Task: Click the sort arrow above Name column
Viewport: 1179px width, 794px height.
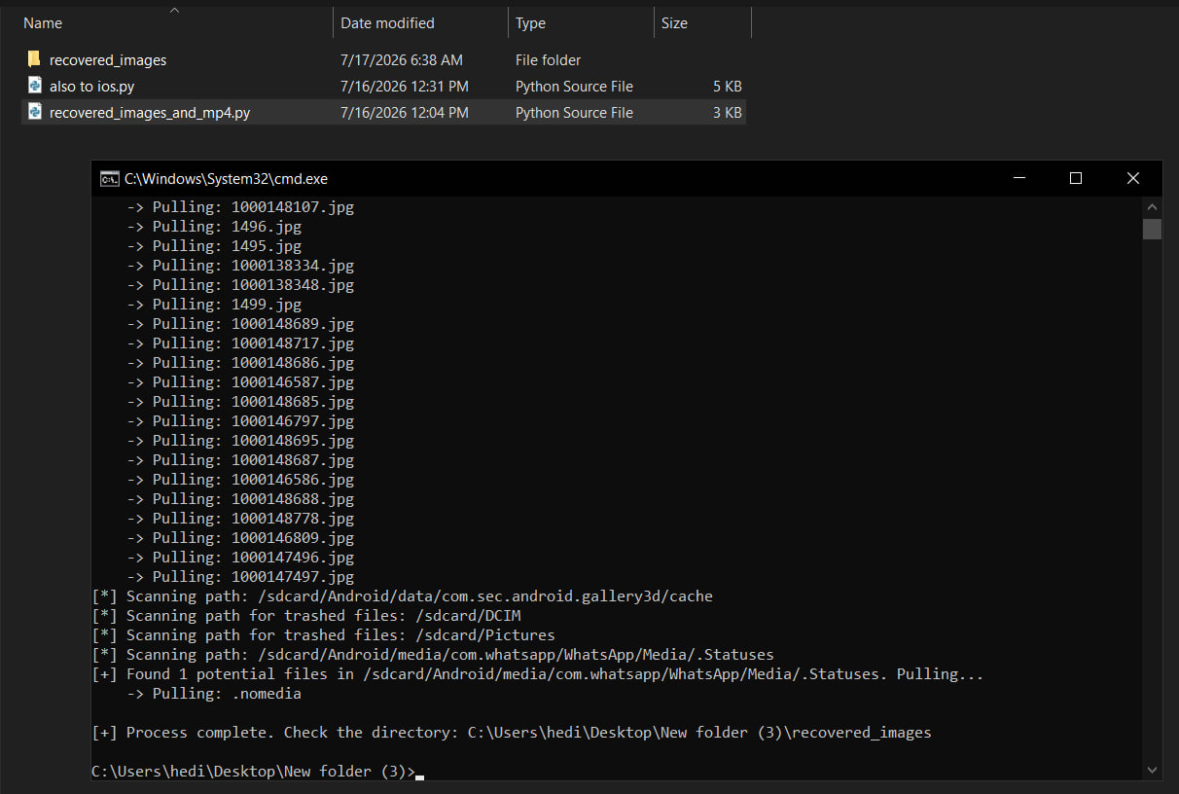Action: [x=174, y=10]
